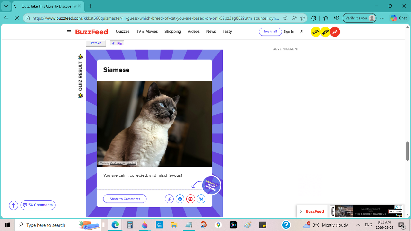This screenshot has width=411, height=231.
Task: Click the Lincoln Nautilus ad banner
Action: coord(366,211)
